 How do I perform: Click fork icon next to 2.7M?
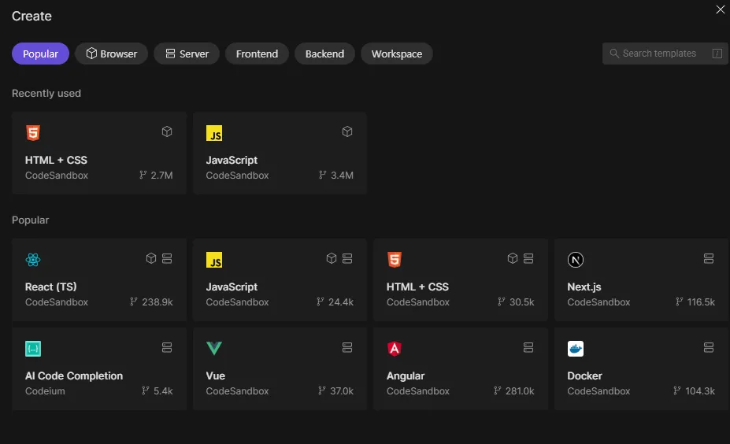pos(143,175)
